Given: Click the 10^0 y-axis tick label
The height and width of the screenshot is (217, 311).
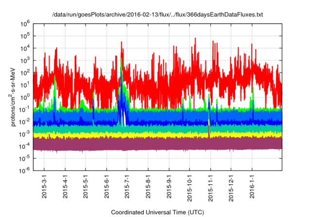Looking at the screenshot, I should (x=25, y=97).
